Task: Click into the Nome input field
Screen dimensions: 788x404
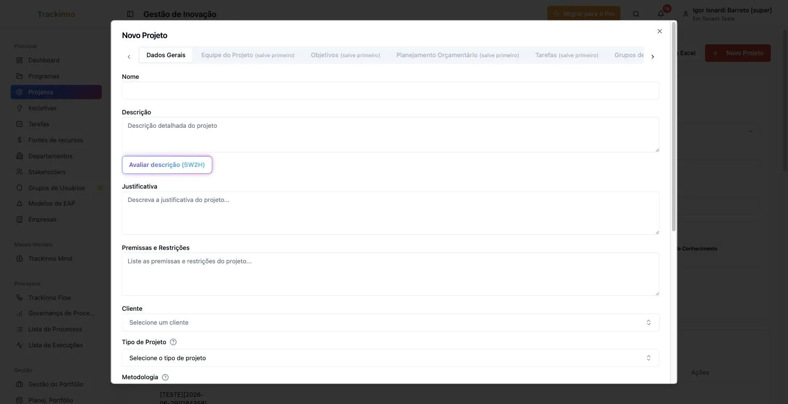Action: pos(391,91)
